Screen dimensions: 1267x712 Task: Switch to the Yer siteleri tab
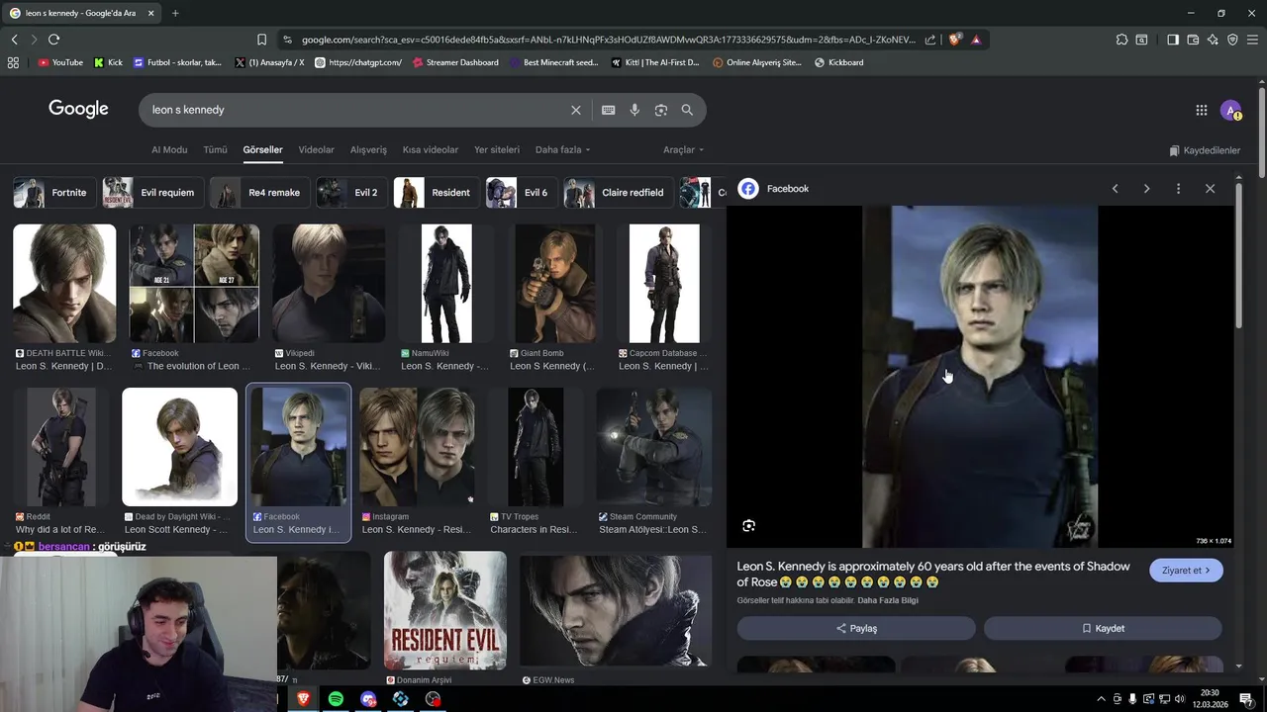coord(497,150)
